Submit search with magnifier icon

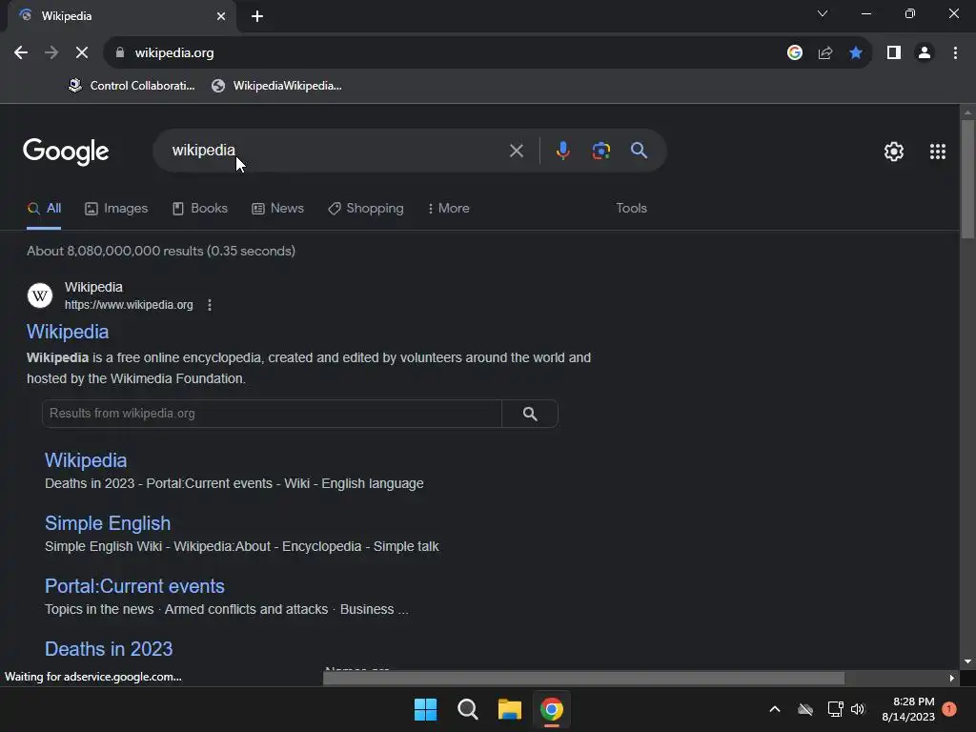tap(639, 151)
